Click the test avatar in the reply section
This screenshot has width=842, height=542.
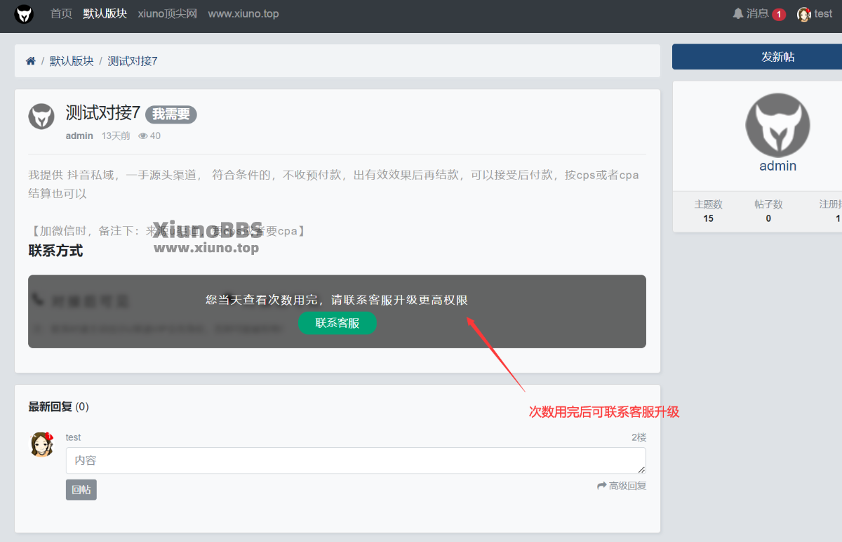pos(42,444)
